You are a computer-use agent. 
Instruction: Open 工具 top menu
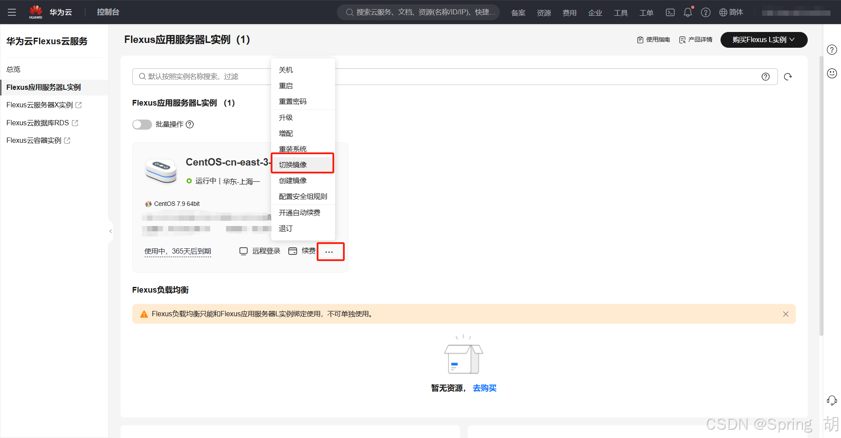click(x=621, y=13)
